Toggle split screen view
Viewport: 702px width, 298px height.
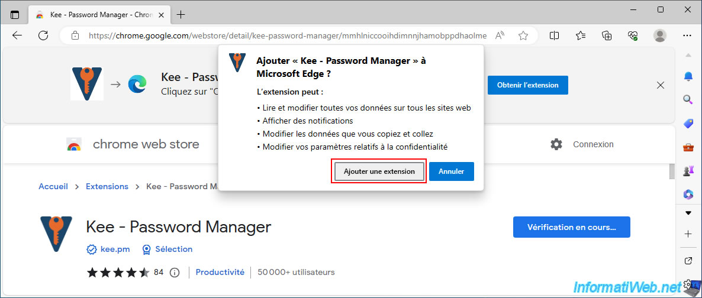pyautogui.click(x=555, y=35)
